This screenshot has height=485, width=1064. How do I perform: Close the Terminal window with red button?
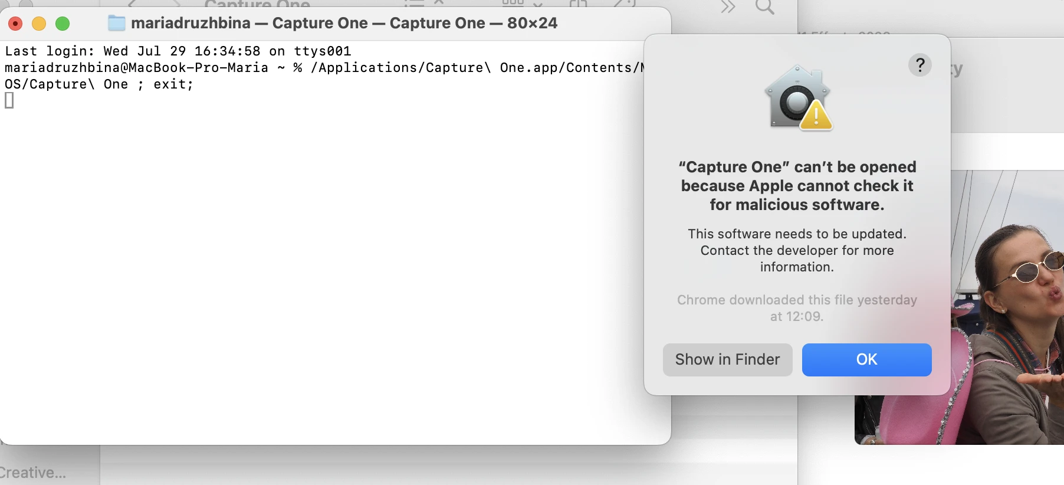(x=15, y=24)
